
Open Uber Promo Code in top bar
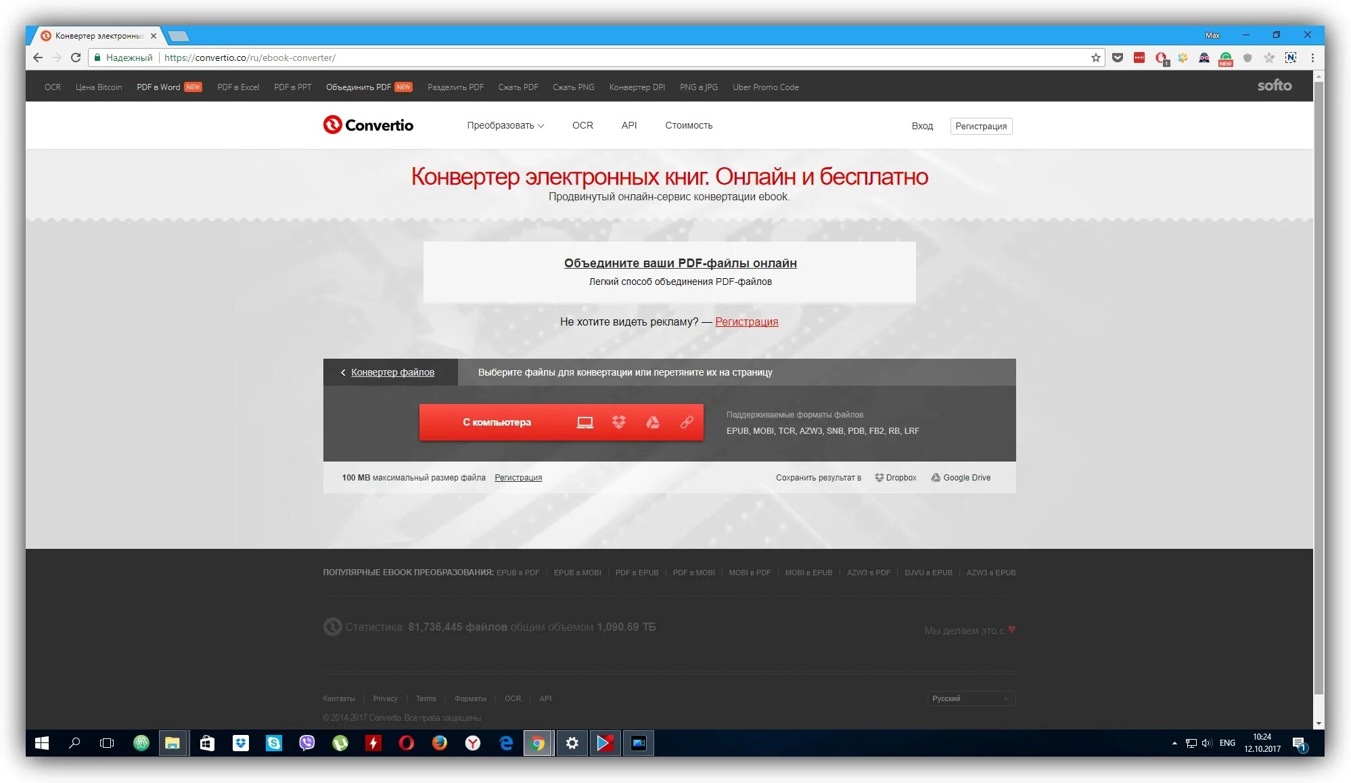pos(765,87)
